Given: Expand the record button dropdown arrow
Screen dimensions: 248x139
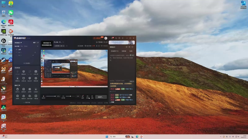Looking at the screenshot, I should point(89,96).
